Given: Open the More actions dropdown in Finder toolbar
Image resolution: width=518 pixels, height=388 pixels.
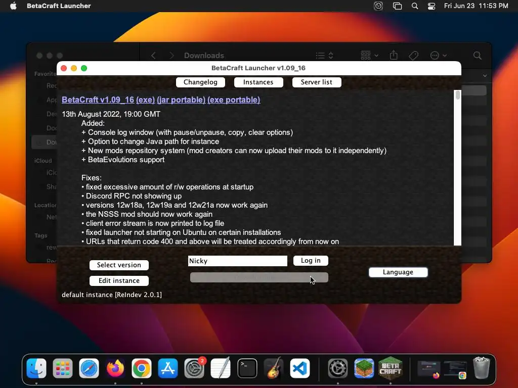Looking at the screenshot, I should point(439,56).
